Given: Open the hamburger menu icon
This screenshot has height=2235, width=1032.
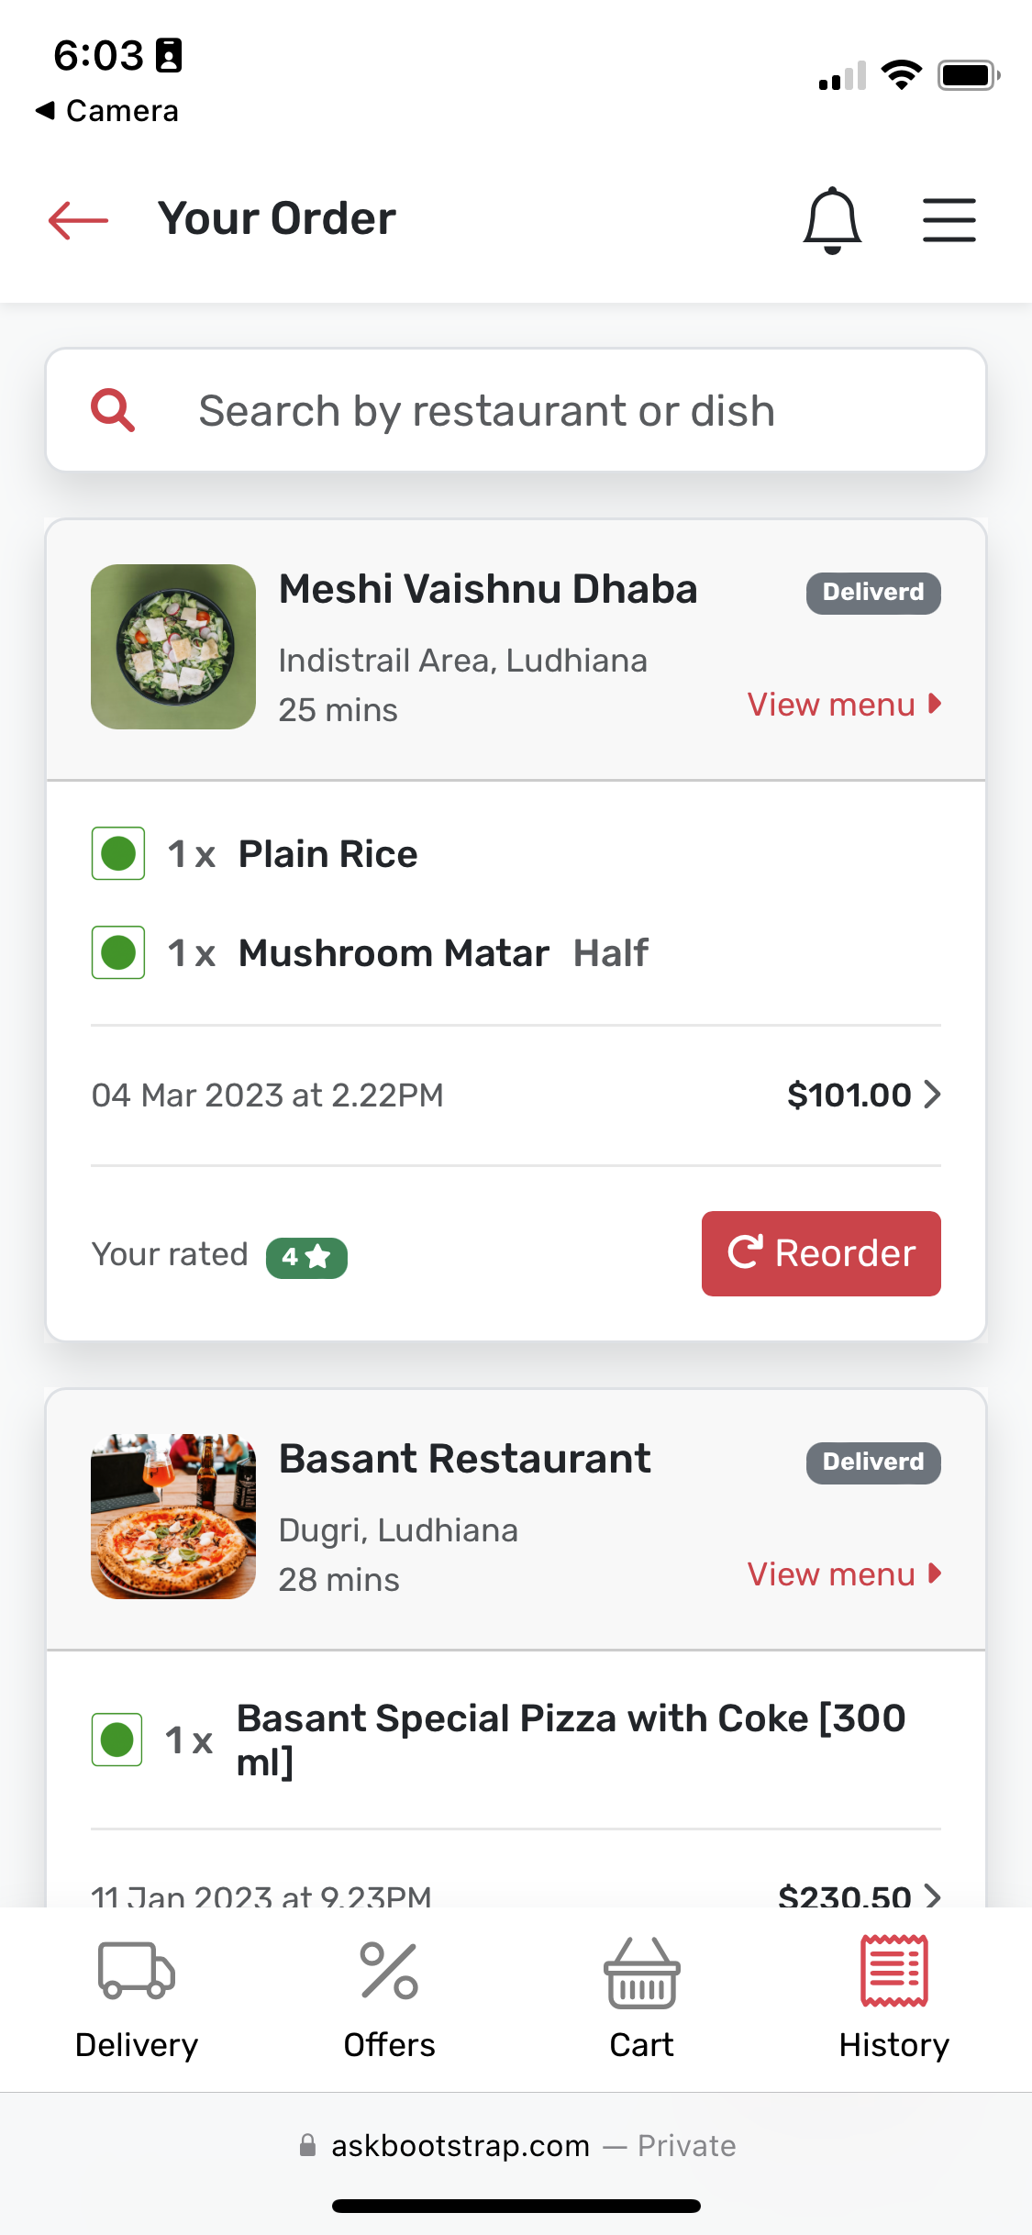Looking at the screenshot, I should pyautogui.click(x=949, y=220).
